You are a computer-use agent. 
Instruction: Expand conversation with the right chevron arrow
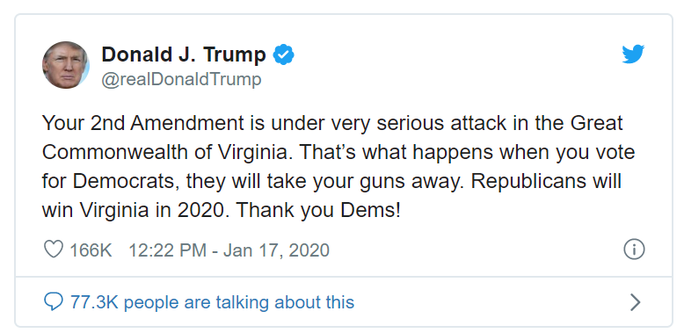tap(635, 302)
